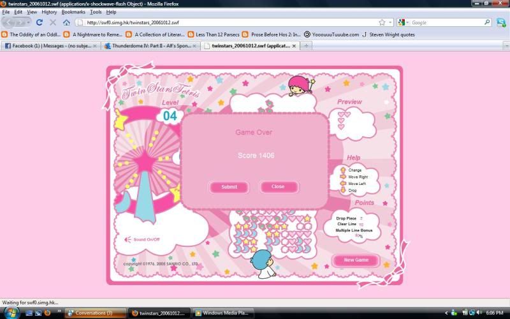Image resolution: width=510 pixels, height=319 pixels.
Task: Click the 'Score 1406' text
Action: click(x=256, y=156)
